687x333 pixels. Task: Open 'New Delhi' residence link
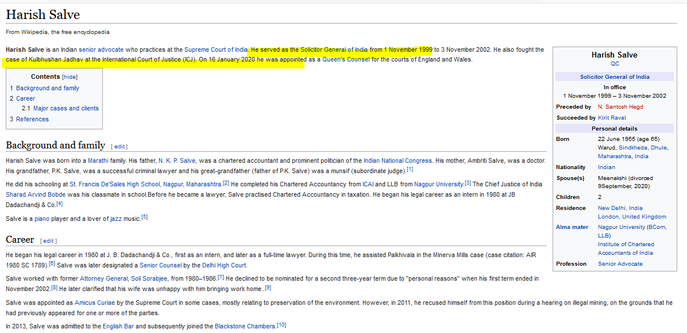[612, 208]
